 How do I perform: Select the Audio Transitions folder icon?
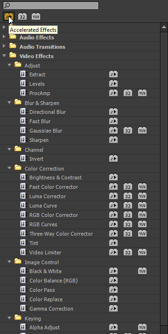tap(13, 46)
